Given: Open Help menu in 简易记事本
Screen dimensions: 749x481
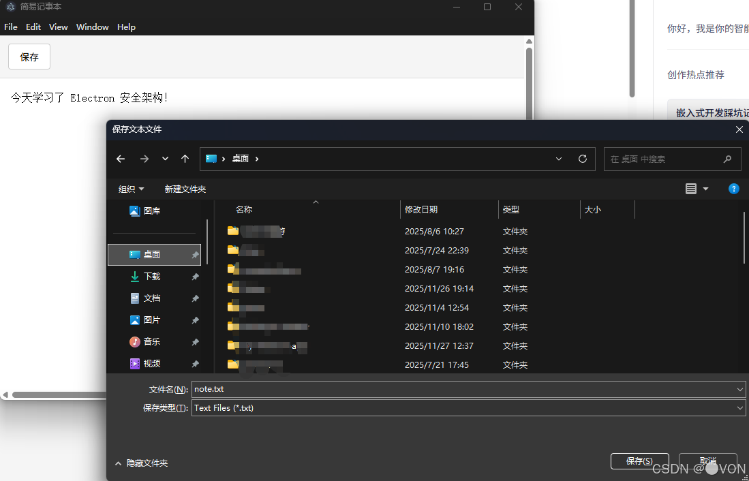Looking at the screenshot, I should pos(126,27).
